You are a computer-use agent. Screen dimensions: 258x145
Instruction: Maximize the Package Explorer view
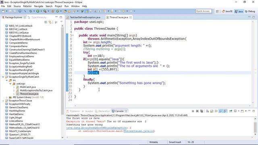[x=61, y=17]
